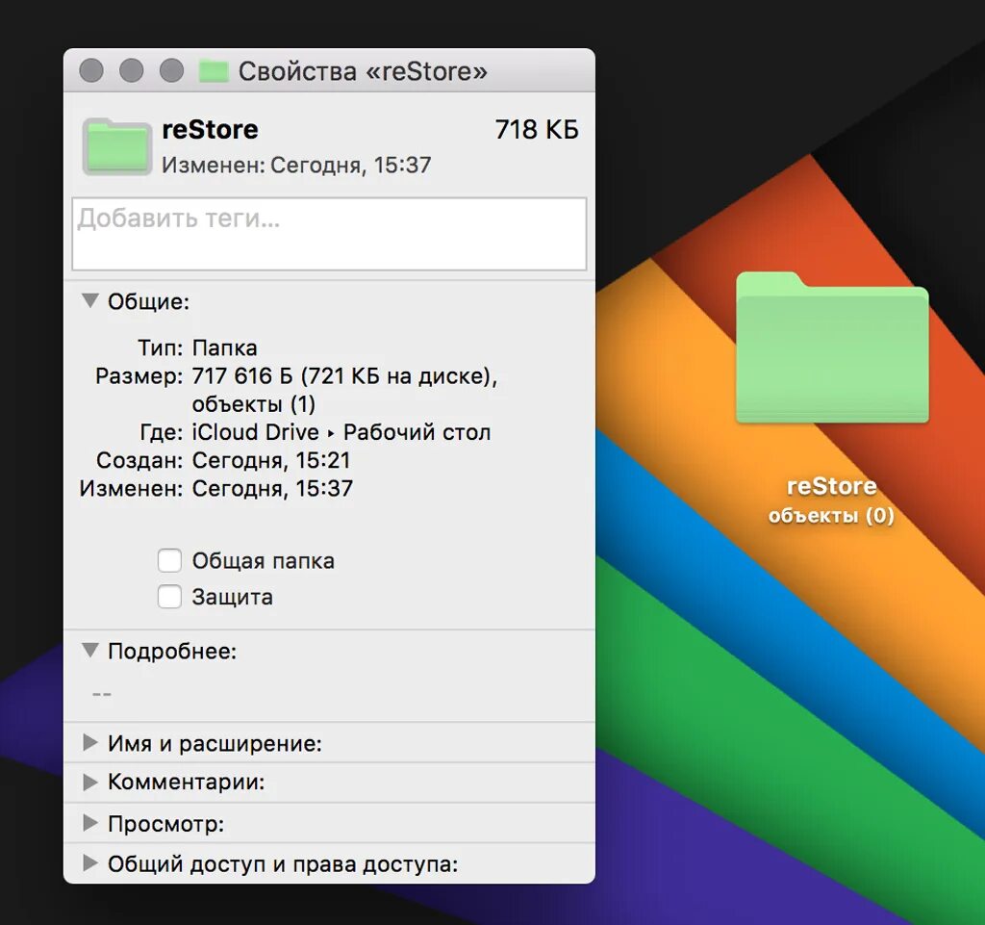This screenshot has width=985, height=925.
Task: Select the large reStore folder icon in the info header
Action: pyautogui.click(x=116, y=146)
